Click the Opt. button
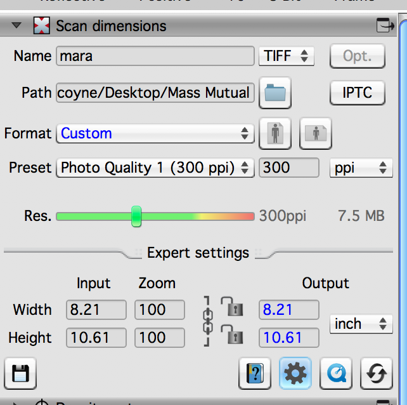The image size is (407, 405). click(x=358, y=56)
